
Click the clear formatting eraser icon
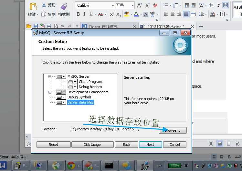click(x=155, y=5)
